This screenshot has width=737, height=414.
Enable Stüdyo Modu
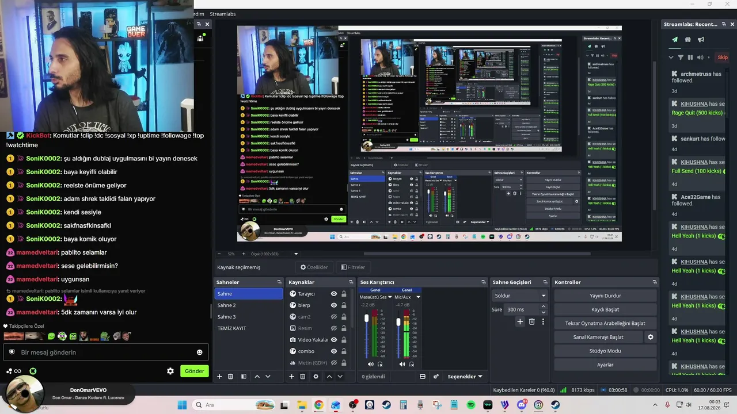coord(605,351)
